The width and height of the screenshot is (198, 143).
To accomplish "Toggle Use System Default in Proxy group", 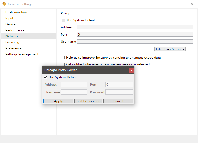I will point(63,20).
